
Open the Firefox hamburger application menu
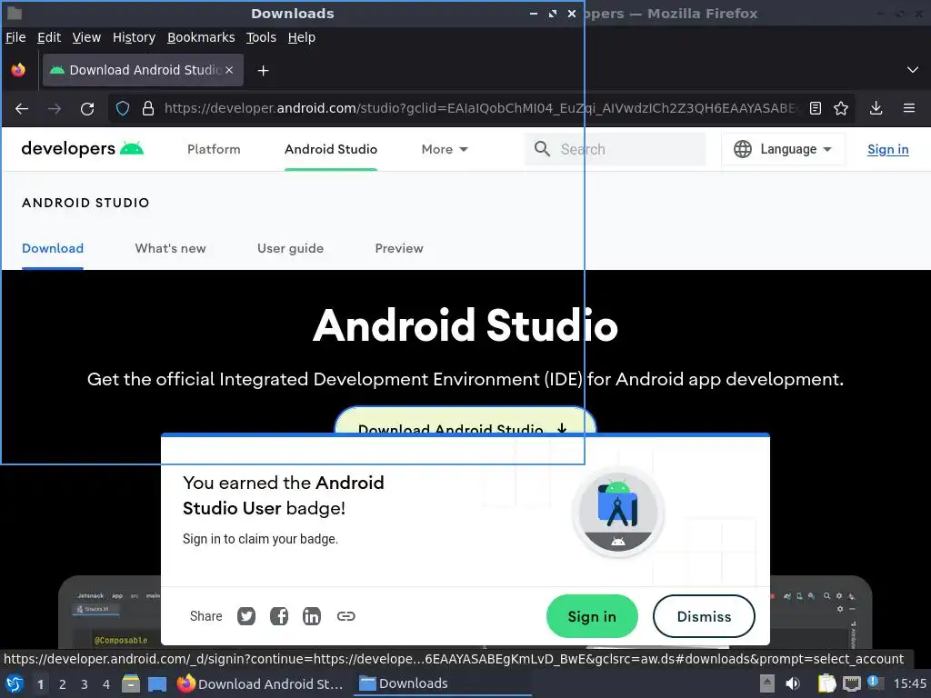coord(908,108)
